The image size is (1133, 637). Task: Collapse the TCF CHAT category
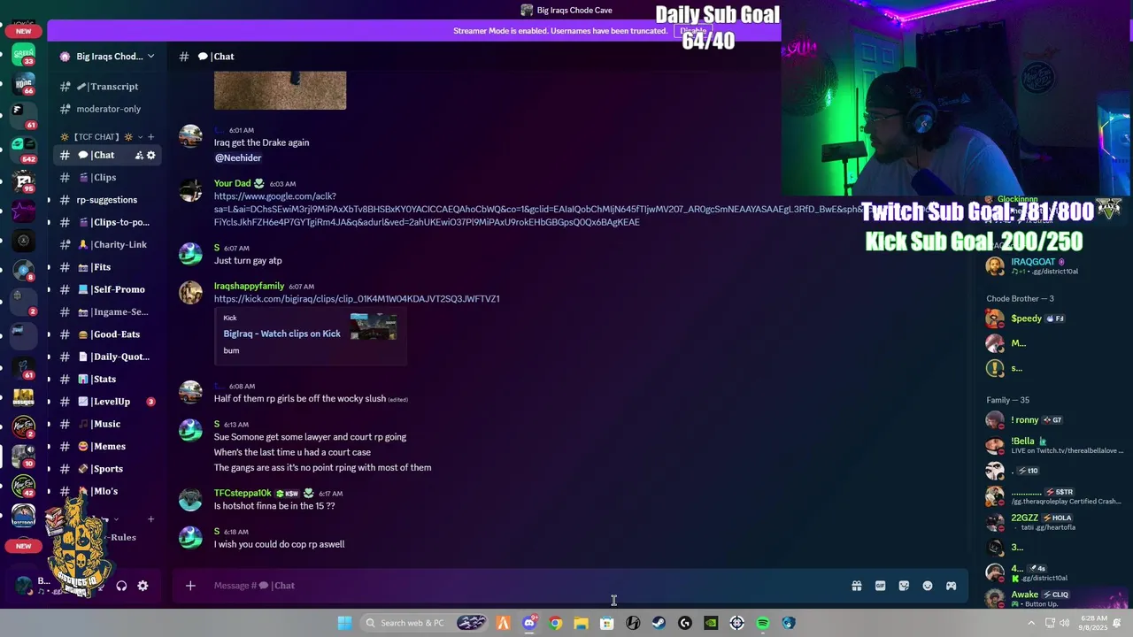click(x=102, y=137)
